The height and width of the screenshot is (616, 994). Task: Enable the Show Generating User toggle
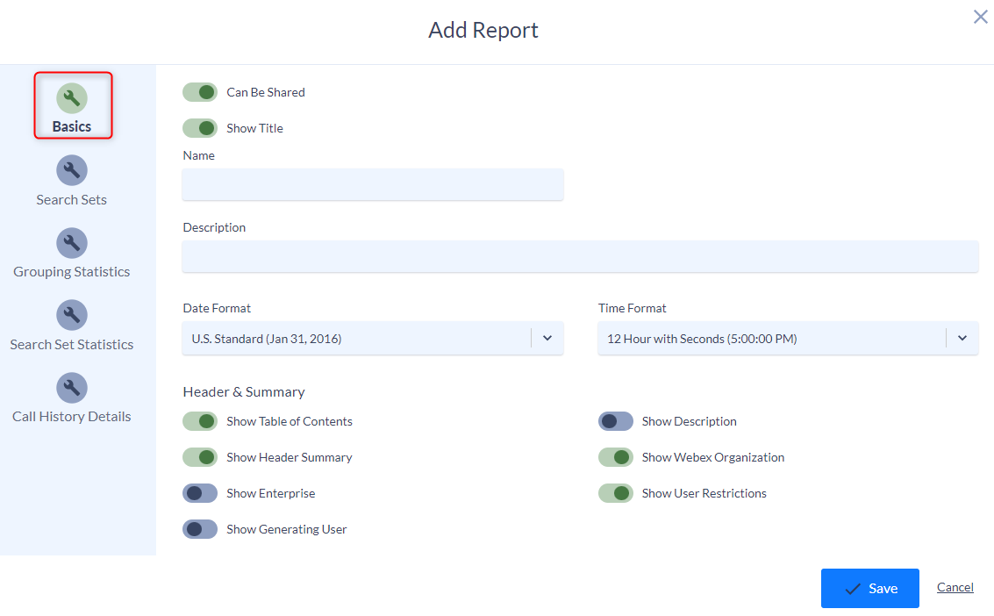tap(200, 529)
